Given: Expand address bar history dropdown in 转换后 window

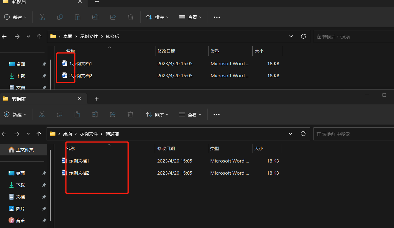Looking at the screenshot, I should pos(291,36).
